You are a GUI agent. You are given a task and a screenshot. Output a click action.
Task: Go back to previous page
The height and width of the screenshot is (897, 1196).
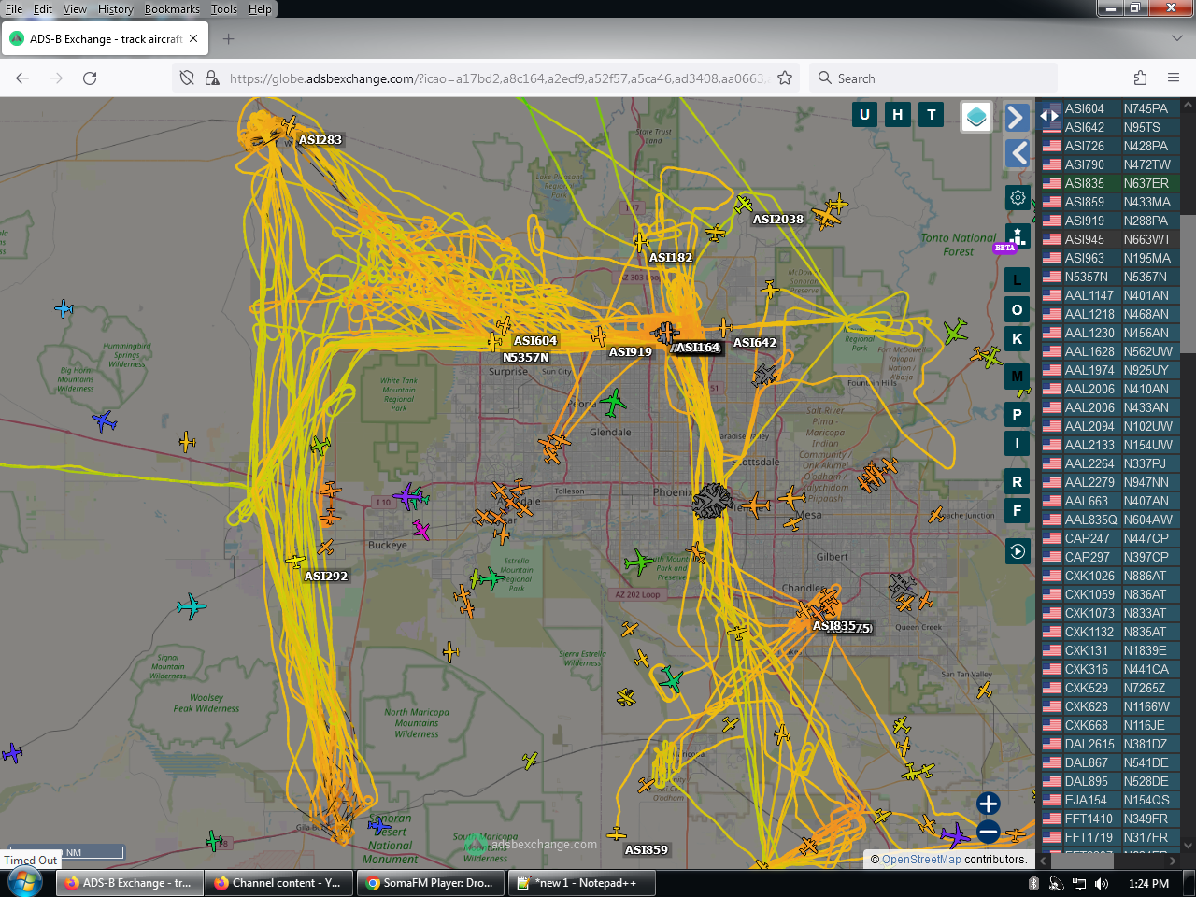click(x=22, y=78)
